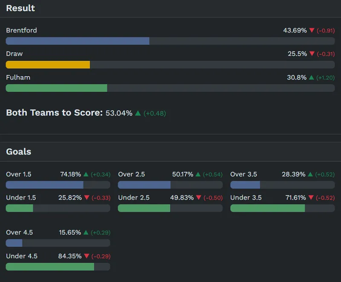Click green up arrow next to Both Teams to Score
The width and height of the screenshot is (341, 282).
[138, 113]
